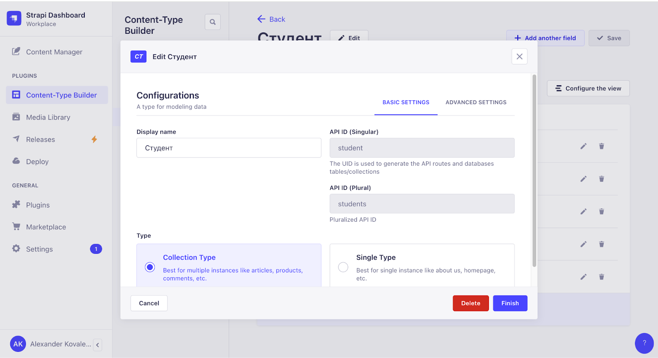Click the trash icon in second field row

601,179
